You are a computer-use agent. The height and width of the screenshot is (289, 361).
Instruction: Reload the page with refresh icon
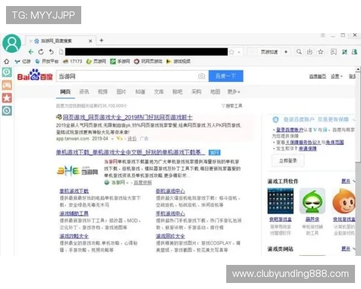coord(41,52)
